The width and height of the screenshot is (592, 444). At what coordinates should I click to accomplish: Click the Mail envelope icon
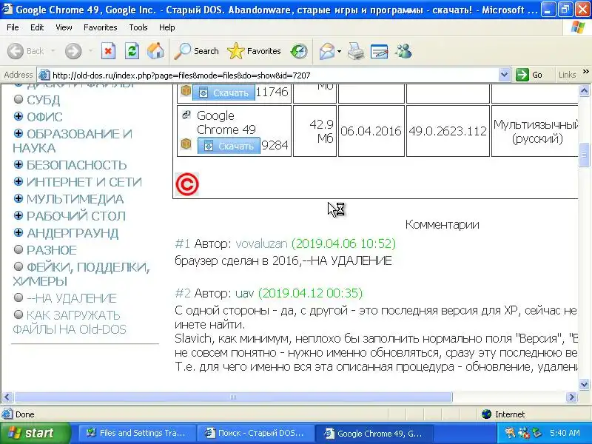[x=327, y=51]
